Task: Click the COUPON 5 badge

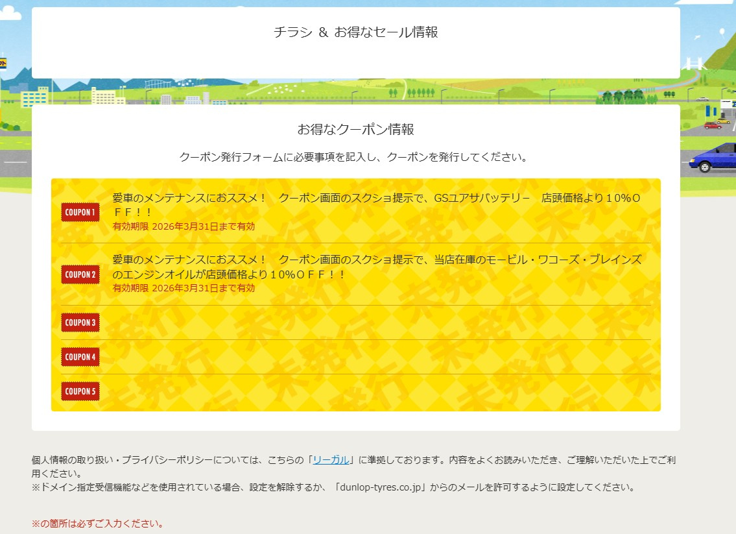Action: coord(80,391)
